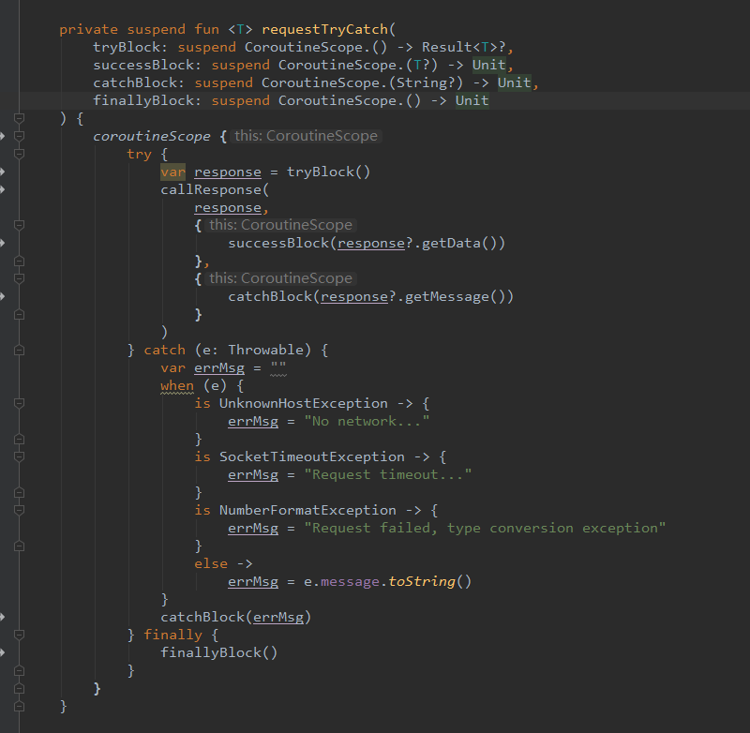The image size is (750, 733).
Task: Click suspend call arrow beside callResponse( line
Action: (2, 190)
